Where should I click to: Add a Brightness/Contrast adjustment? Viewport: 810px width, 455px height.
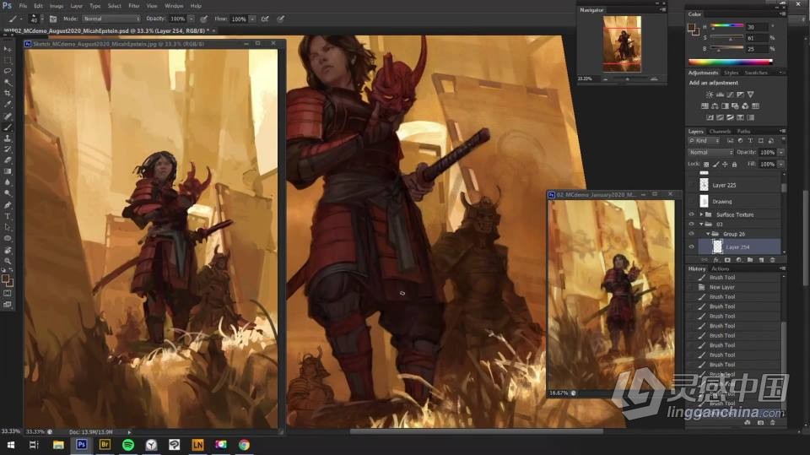point(710,95)
